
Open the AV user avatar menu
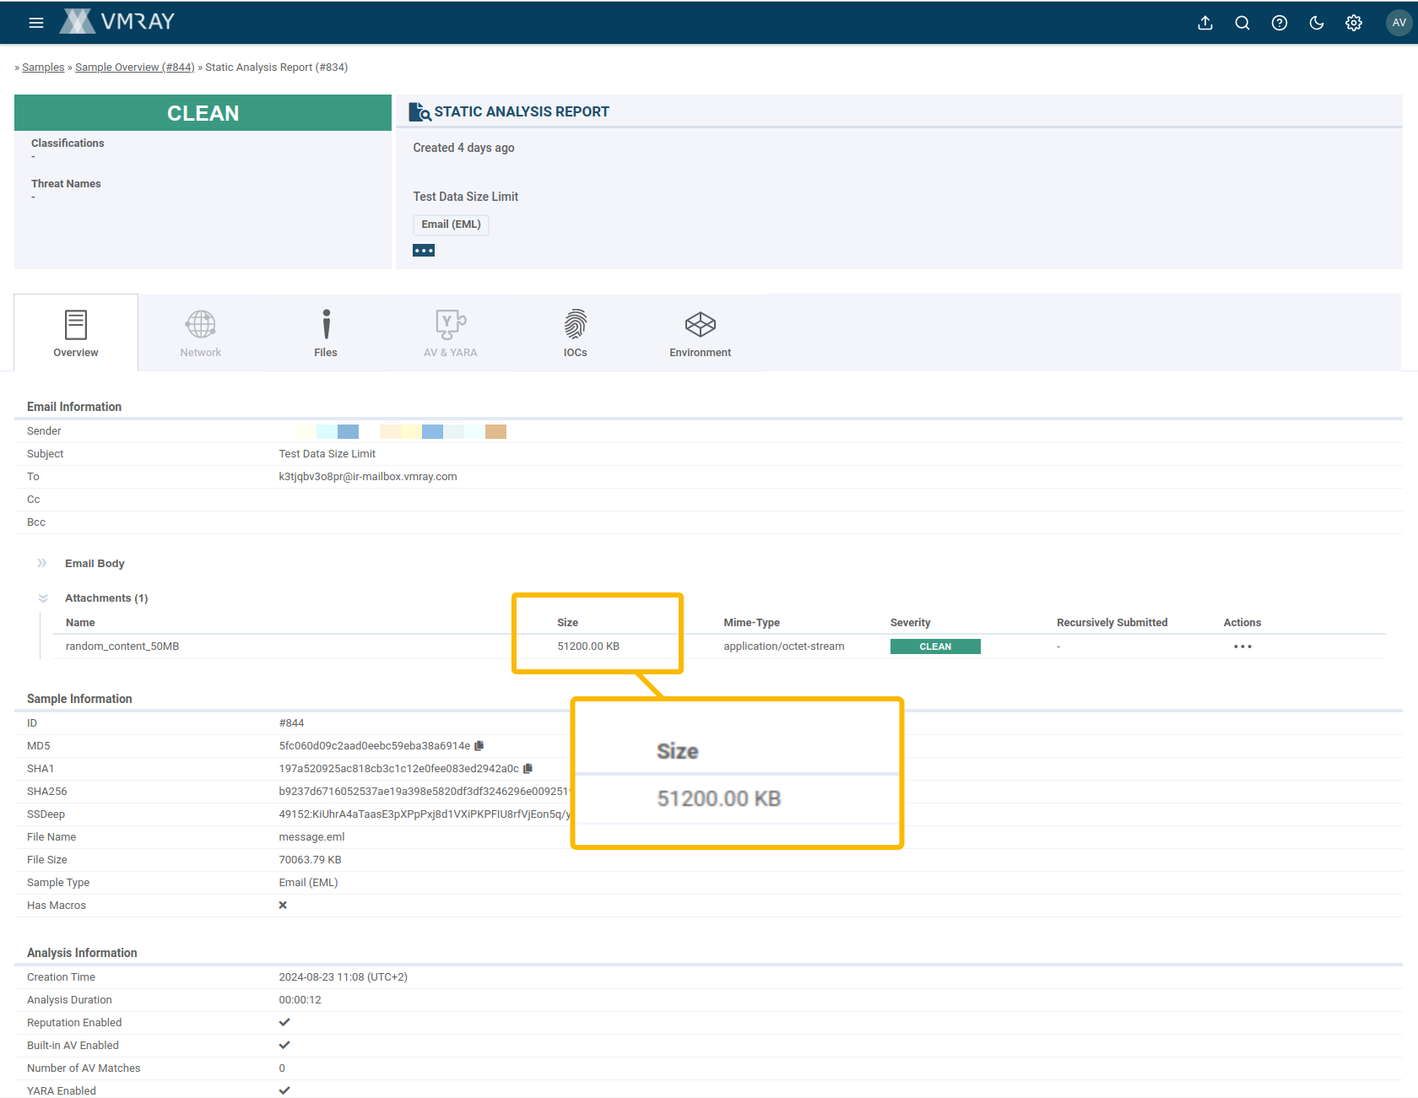(x=1399, y=23)
